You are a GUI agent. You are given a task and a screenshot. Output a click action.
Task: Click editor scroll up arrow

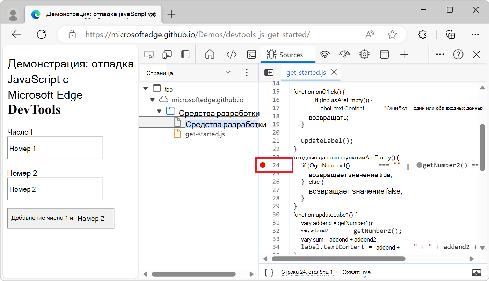[x=482, y=88]
